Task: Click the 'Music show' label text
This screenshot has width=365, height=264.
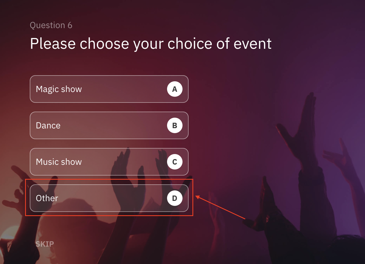Action: click(x=59, y=162)
